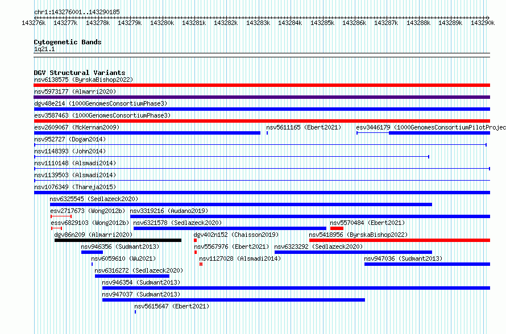Open nsv947036 (Sudmant2013) label

(403, 258)
